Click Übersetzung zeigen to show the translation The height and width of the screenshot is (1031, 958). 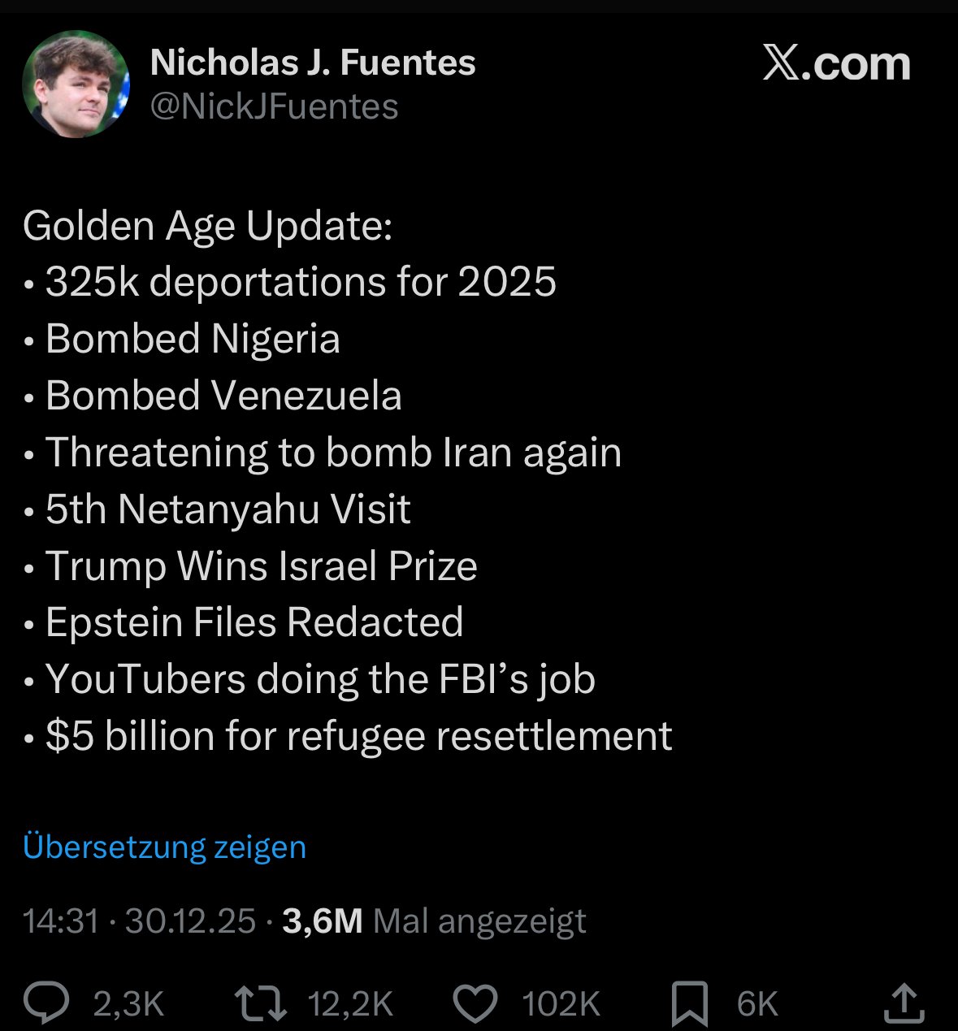(x=164, y=847)
